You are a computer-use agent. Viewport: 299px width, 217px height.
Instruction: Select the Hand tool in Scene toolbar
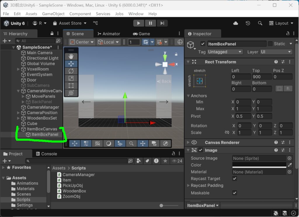pyautogui.click(x=71, y=56)
